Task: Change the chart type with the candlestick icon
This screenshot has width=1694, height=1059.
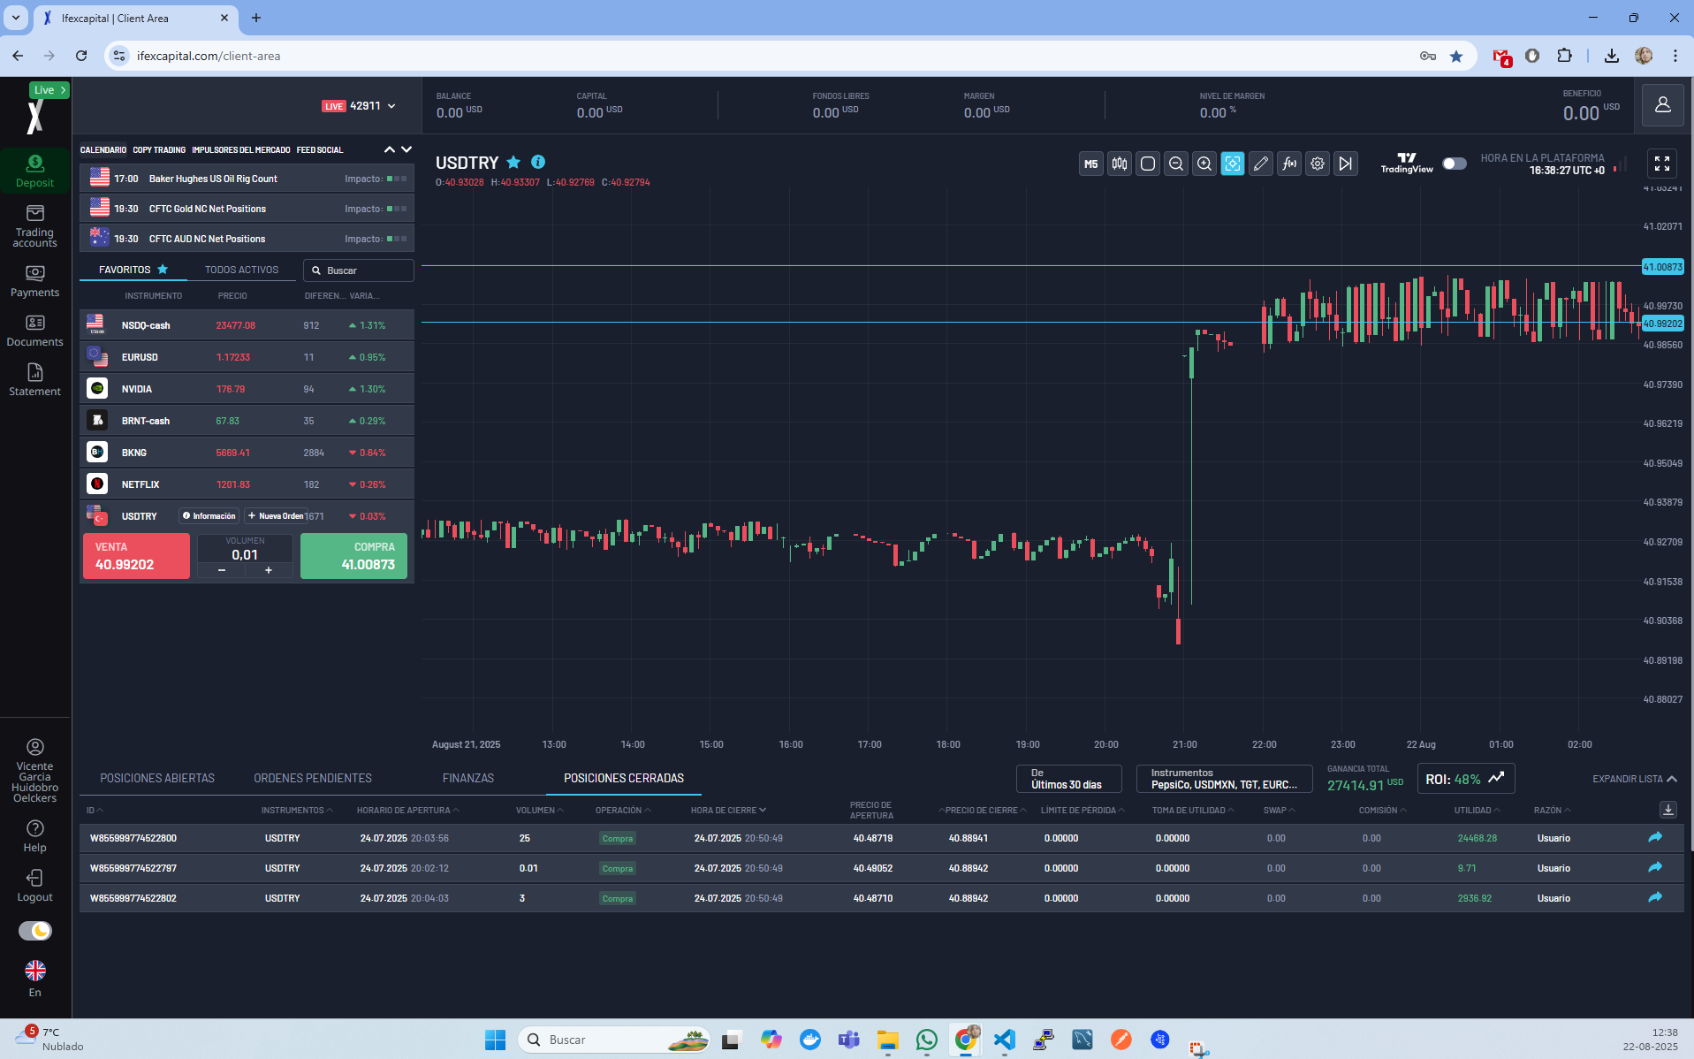Action: pyautogui.click(x=1120, y=164)
